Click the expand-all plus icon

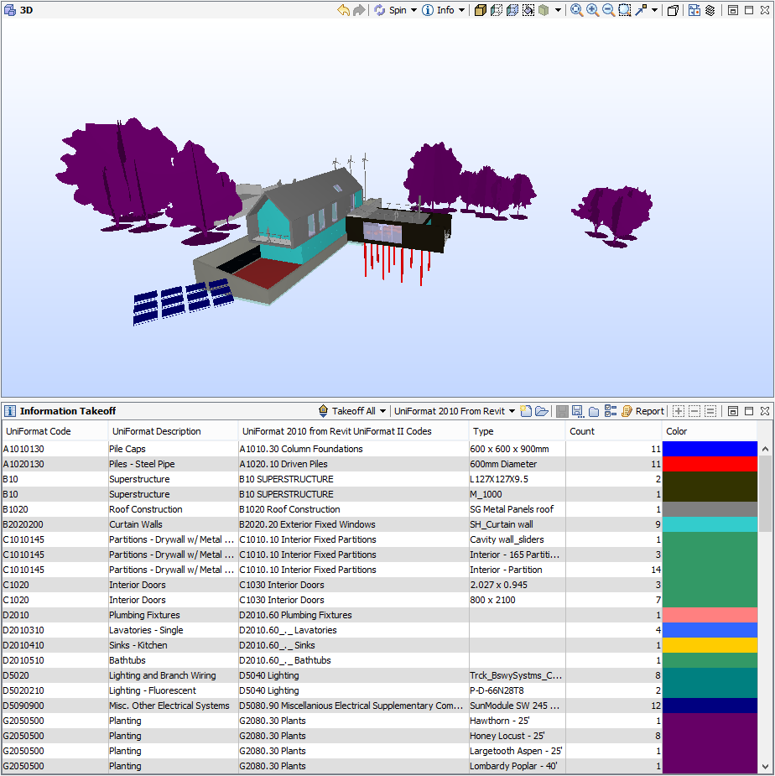[x=679, y=411]
